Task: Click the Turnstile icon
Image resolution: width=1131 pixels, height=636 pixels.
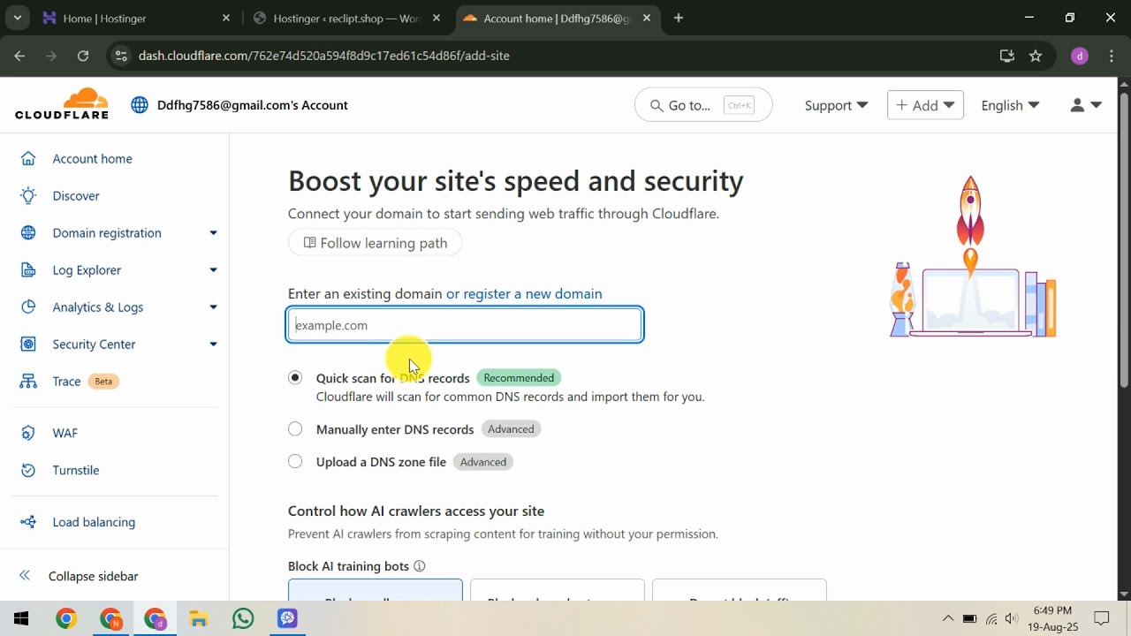Action: (x=28, y=470)
